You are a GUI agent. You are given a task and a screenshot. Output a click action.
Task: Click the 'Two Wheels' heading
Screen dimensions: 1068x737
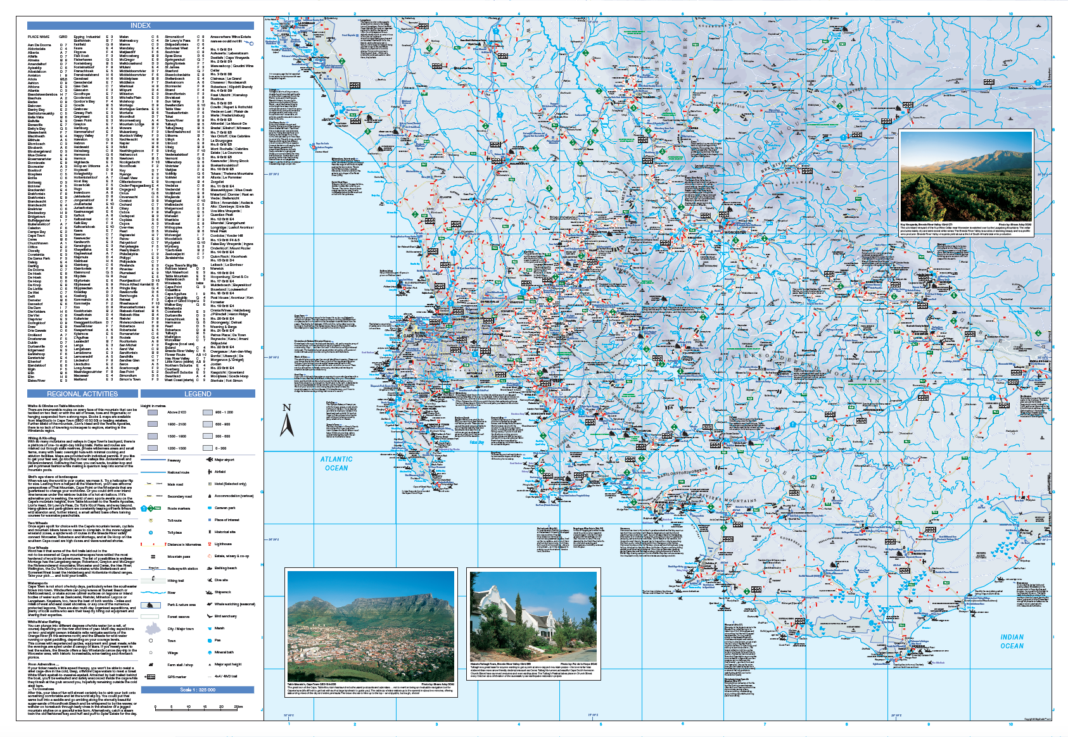click(x=37, y=523)
